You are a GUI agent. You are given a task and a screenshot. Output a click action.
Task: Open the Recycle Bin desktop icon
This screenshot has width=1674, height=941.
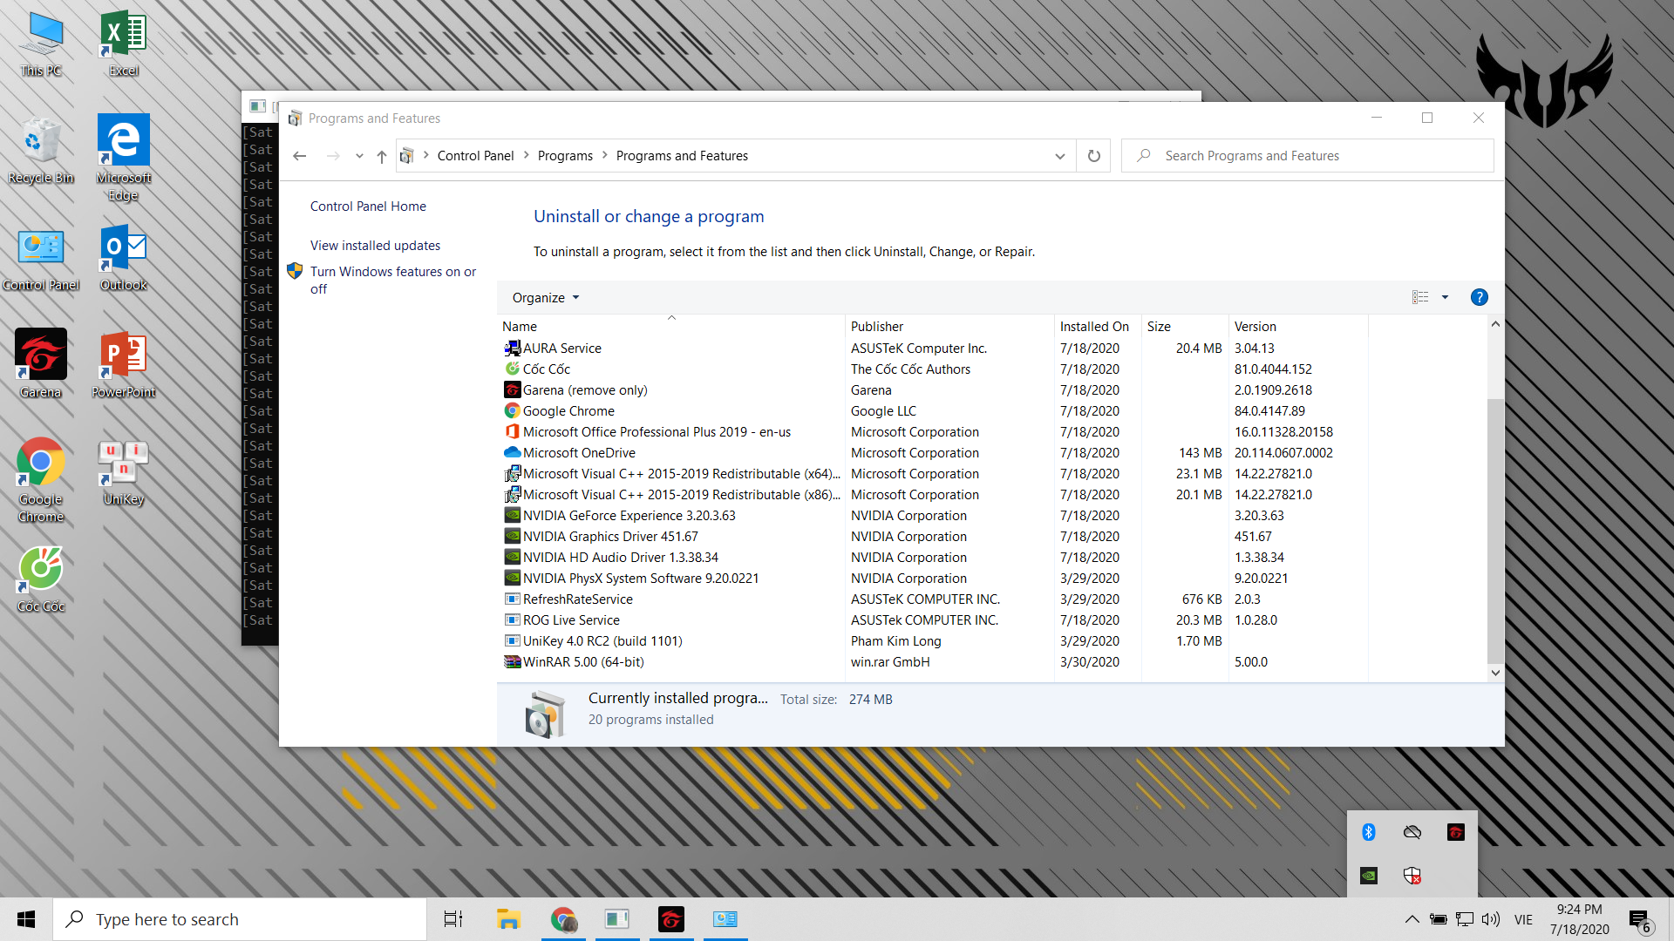tap(41, 152)
